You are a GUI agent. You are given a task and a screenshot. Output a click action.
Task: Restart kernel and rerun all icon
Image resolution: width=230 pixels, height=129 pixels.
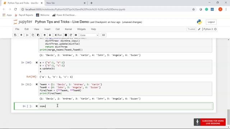click(x=76, y=35)
